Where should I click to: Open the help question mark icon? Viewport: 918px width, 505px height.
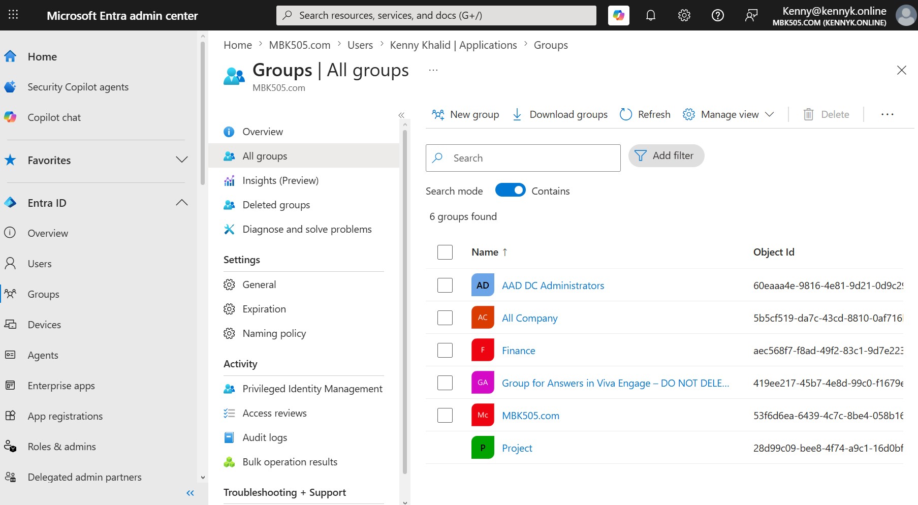point(717,15)
